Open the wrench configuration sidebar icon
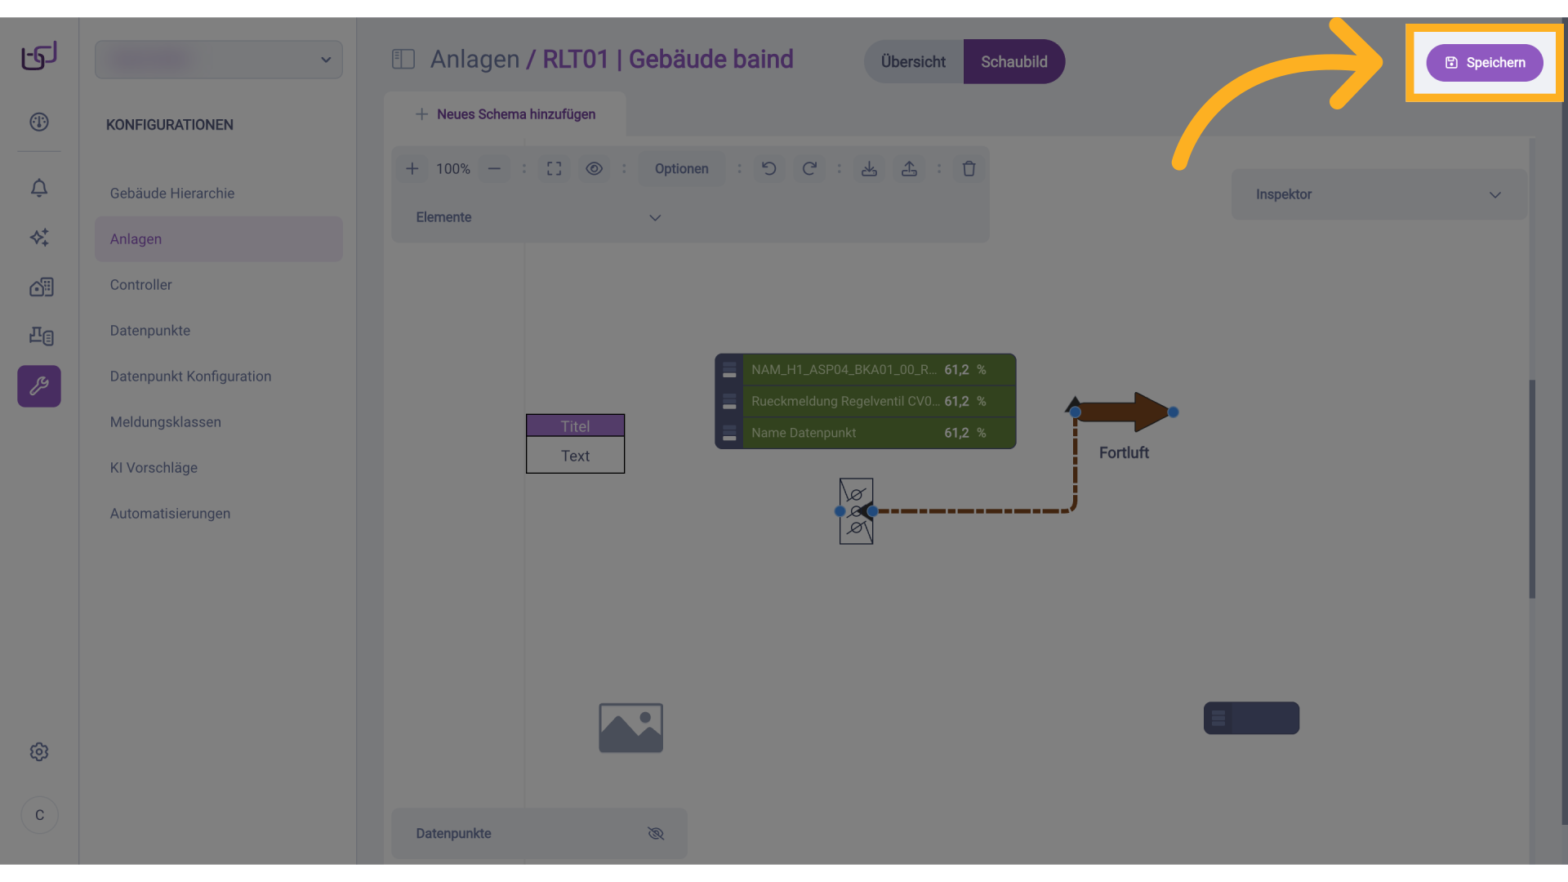The image size is (1568, 882). pos(39,385)
